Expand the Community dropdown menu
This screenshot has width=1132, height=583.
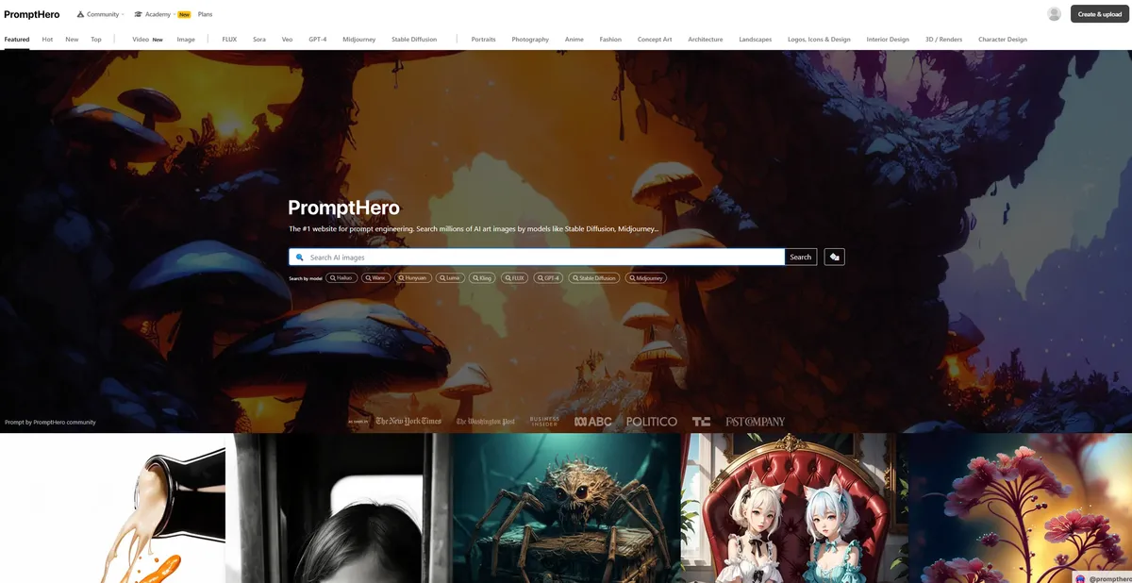pos(100,14)
